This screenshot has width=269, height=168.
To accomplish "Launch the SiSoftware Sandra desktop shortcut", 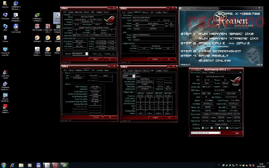I will pos(5,86).
